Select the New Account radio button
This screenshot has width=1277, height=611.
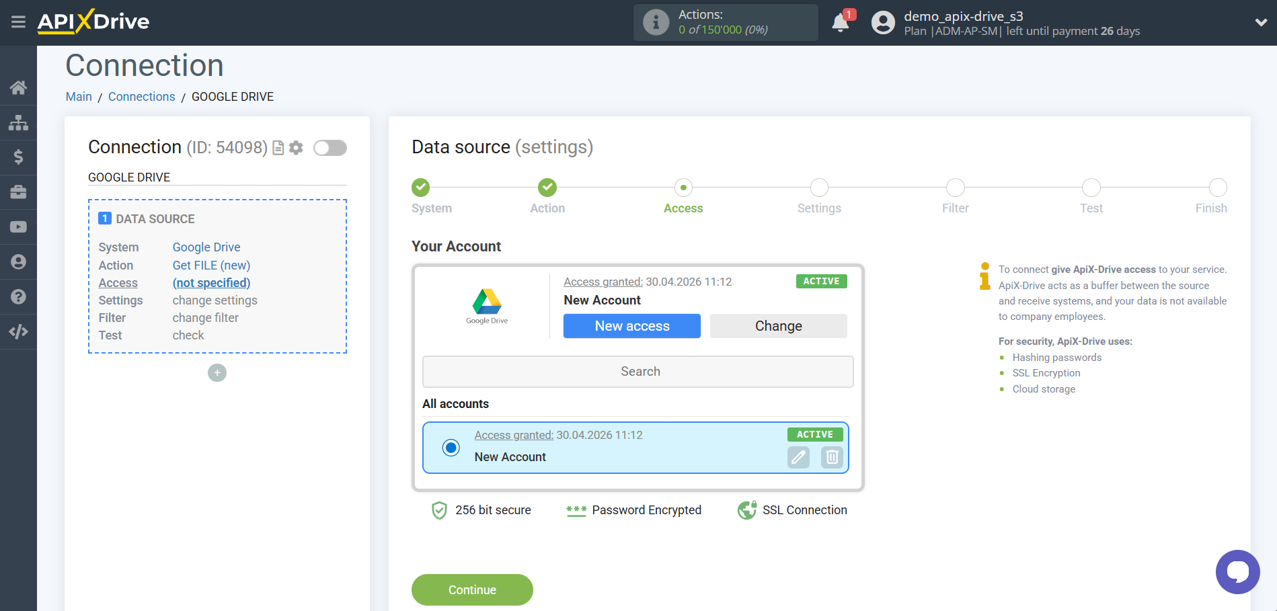(x=451, y=448)
